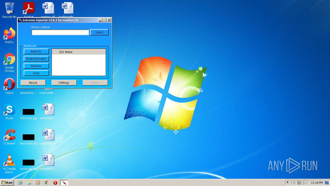
Task: Close the Extreme Injector window
Action: click(109, 20)
